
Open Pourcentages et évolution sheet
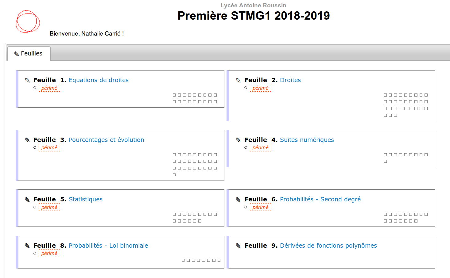pos(106,140)
